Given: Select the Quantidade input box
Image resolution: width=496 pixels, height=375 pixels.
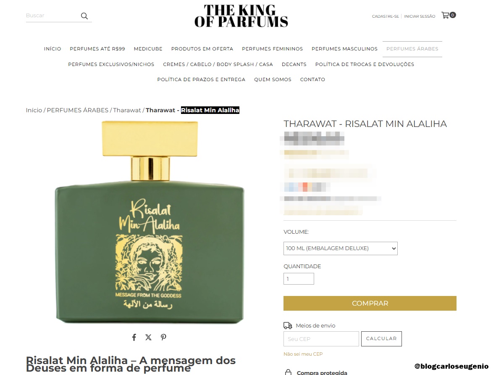Looking at the screenshot, I should 299,279.
